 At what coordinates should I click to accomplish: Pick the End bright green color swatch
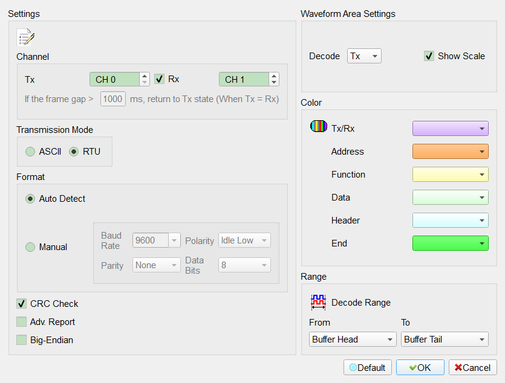pos(451,243)
